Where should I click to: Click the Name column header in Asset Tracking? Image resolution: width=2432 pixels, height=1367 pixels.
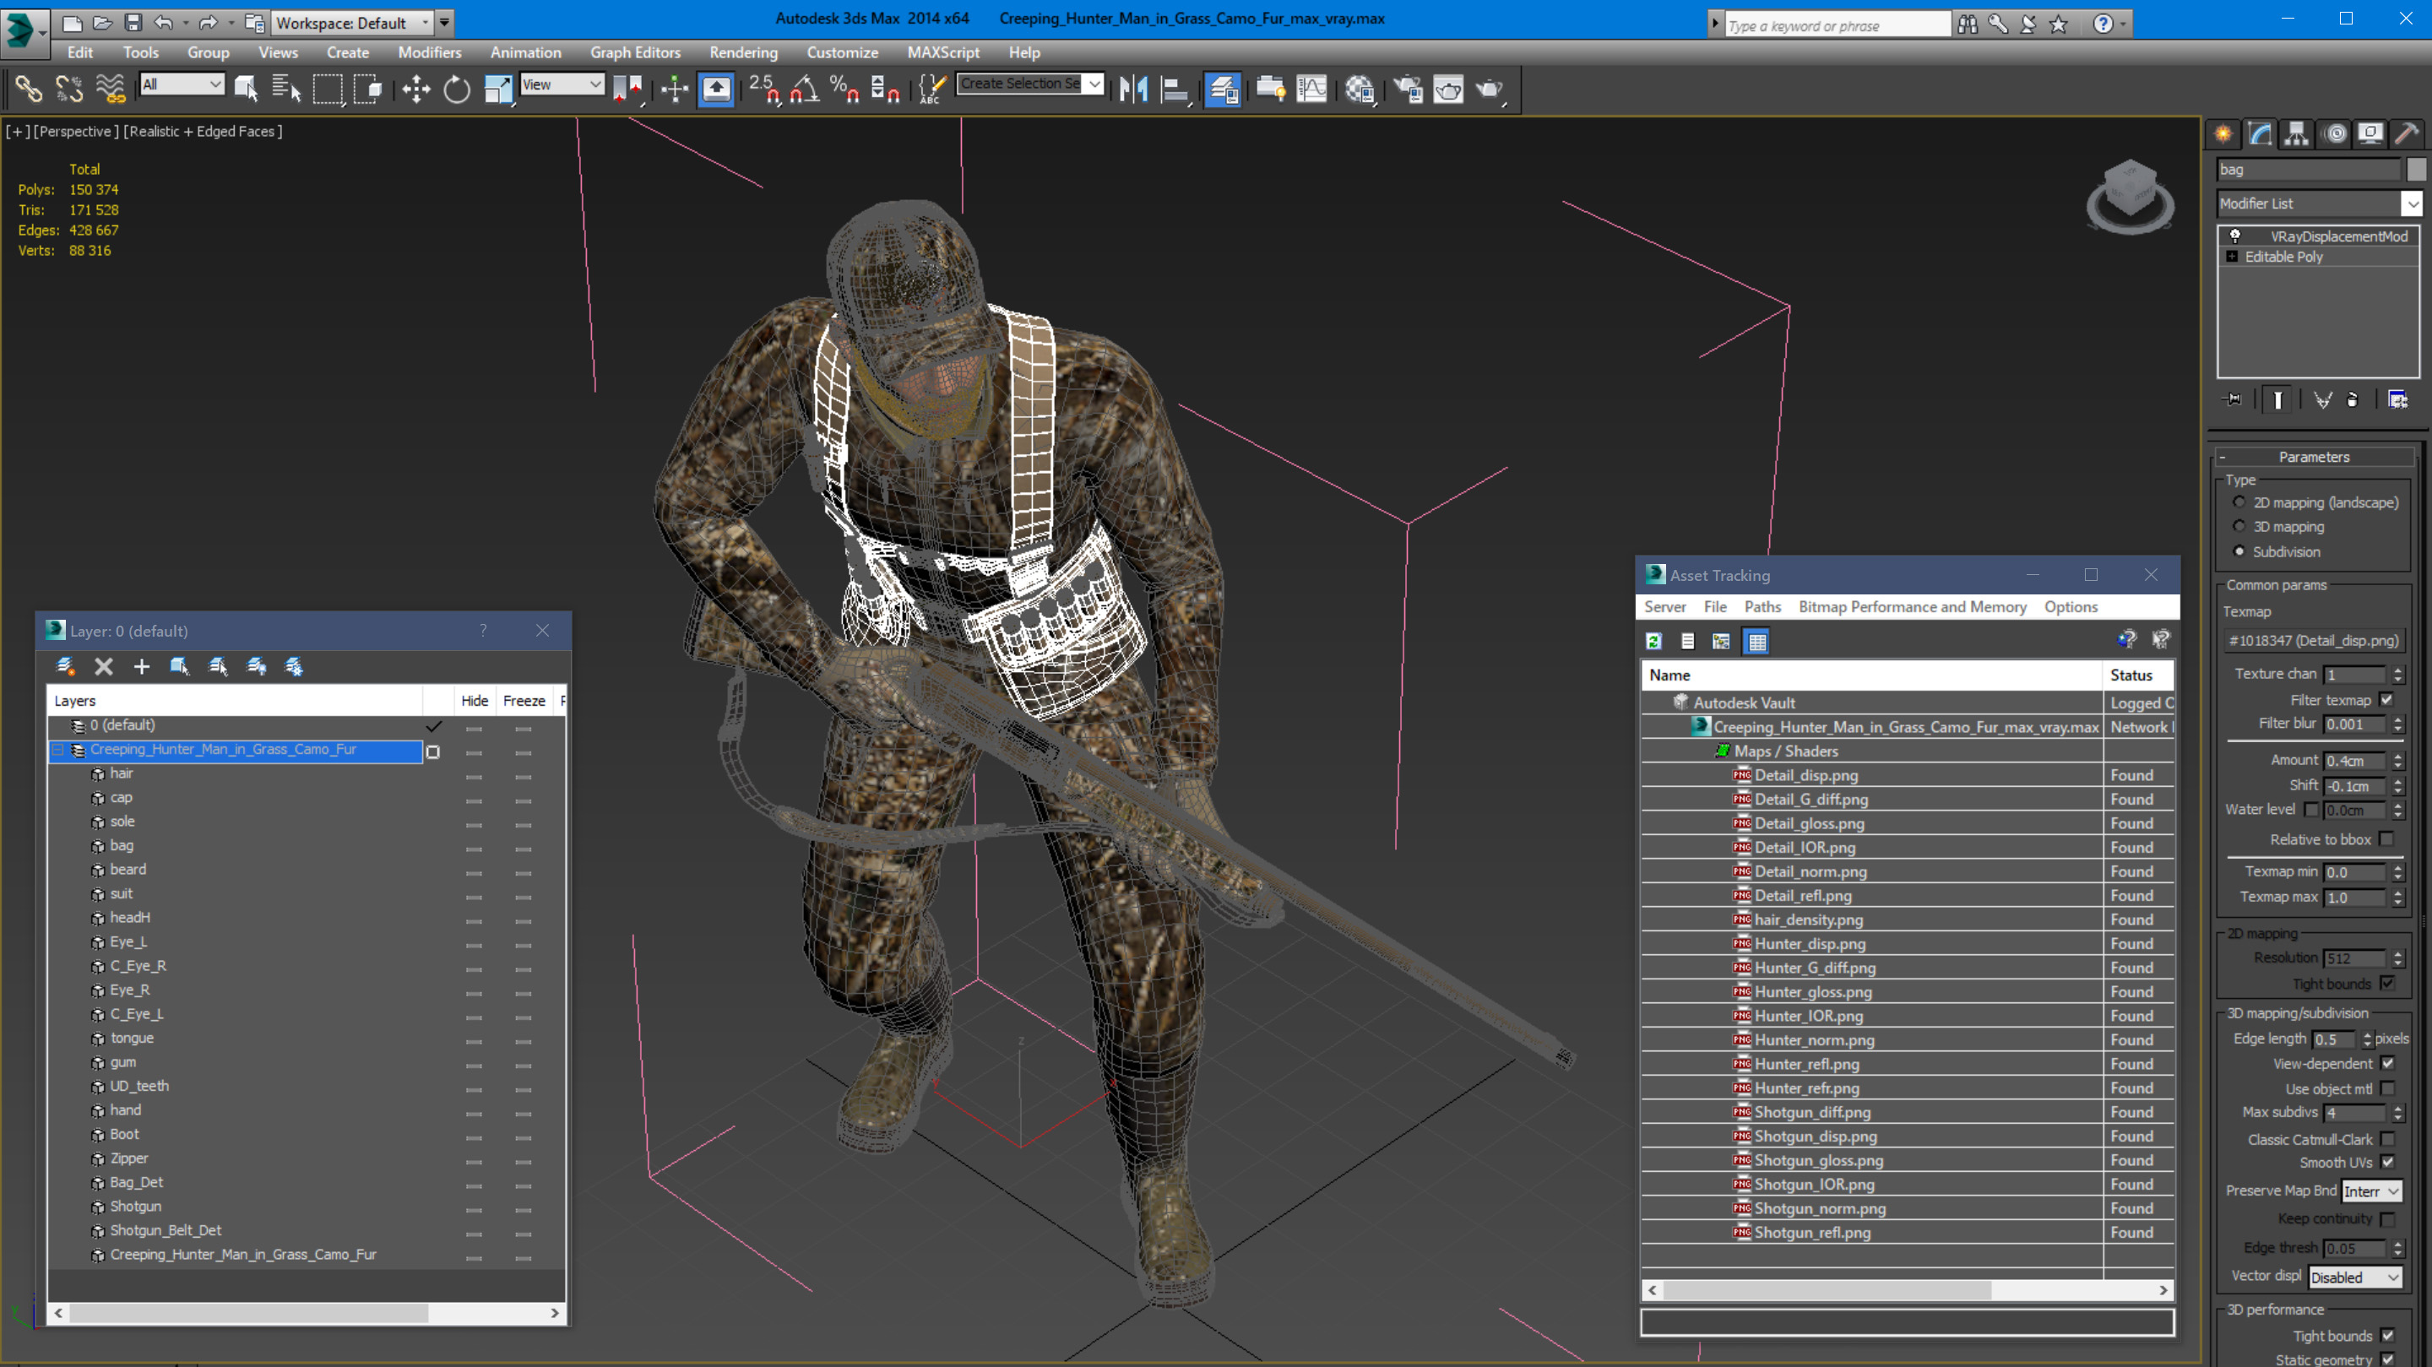[1870, 675]
